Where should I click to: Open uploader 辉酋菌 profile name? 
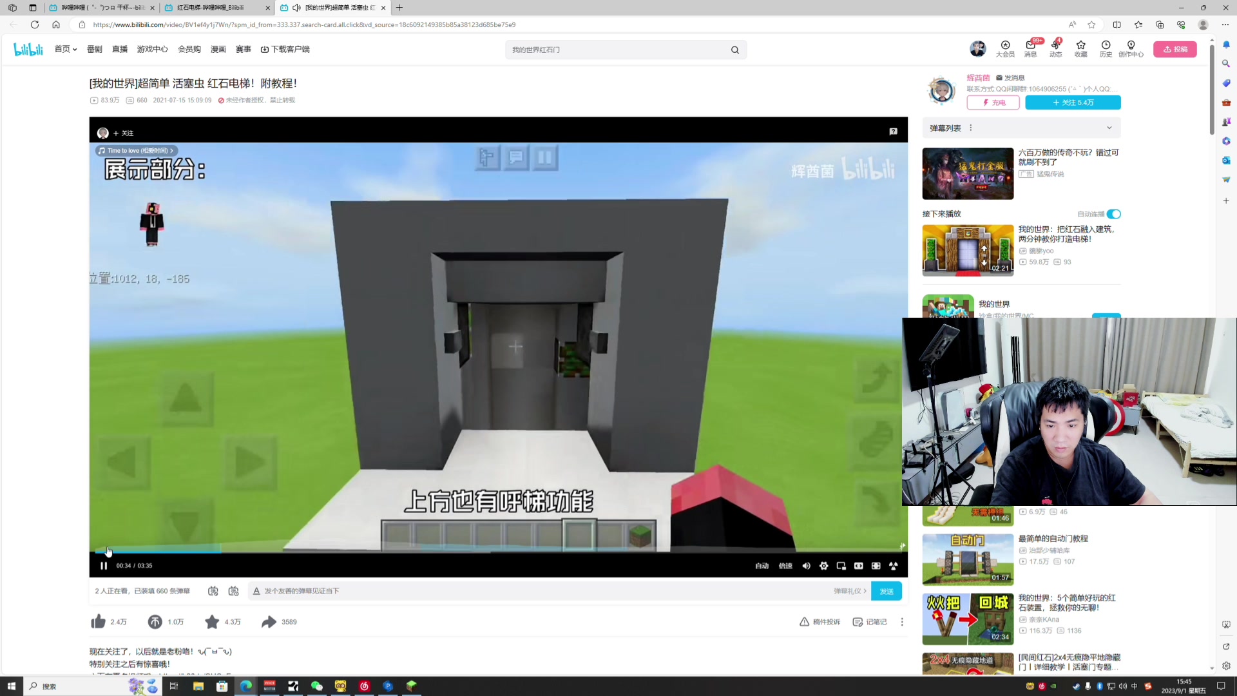[x=978, y=78]
